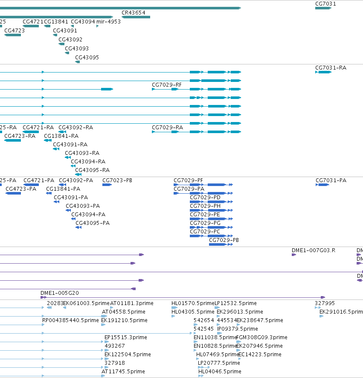
Task: Click the CG13841-PA protein label
Action: click(x=63, y=189)
